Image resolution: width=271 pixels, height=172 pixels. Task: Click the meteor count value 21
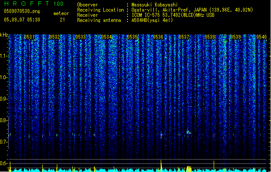[x=62, y=20]
